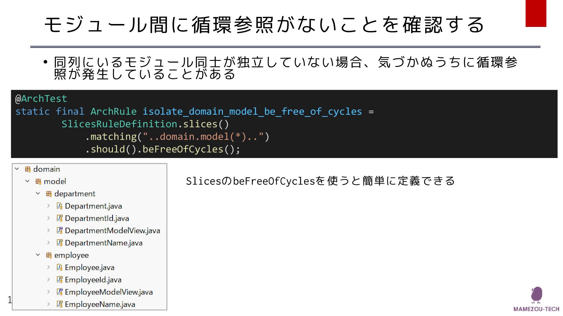Image resolution: width=563 pixels, height=316 pixels.
Task: Collapse the domain tree node
Action: tap(17, 169)
